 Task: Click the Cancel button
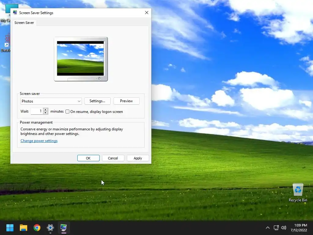point(113,158)
